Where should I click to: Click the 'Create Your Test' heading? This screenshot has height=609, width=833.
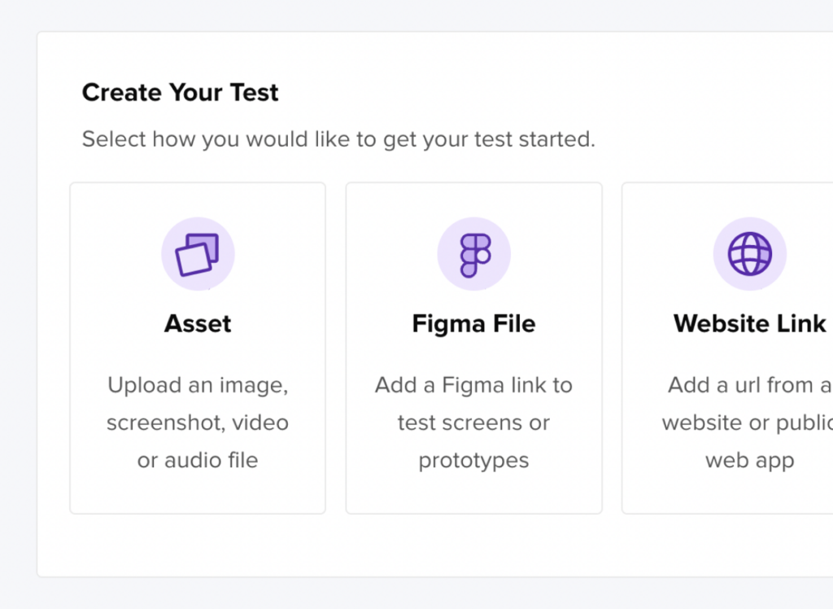click(180, 93)
